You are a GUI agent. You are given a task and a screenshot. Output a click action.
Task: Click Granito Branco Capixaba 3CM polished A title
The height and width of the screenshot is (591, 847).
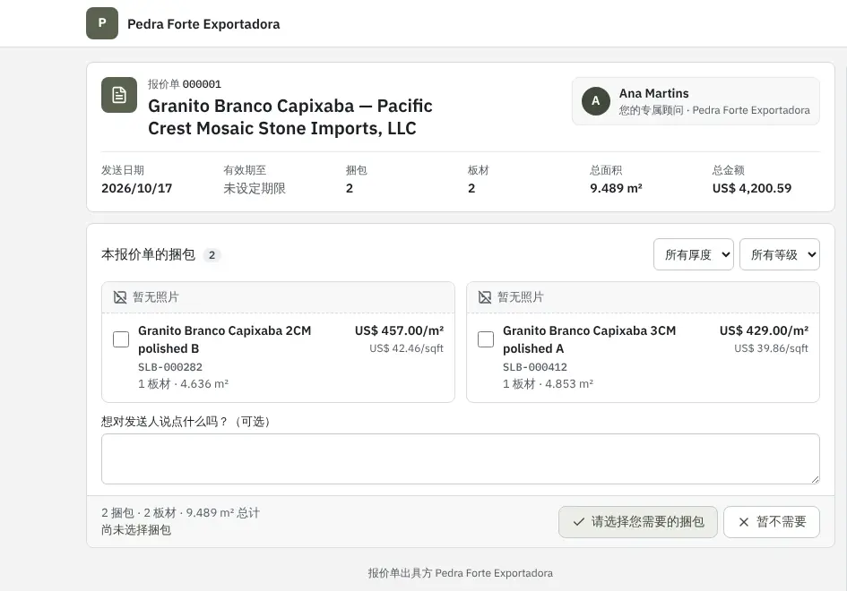click(x=590, y=339)
